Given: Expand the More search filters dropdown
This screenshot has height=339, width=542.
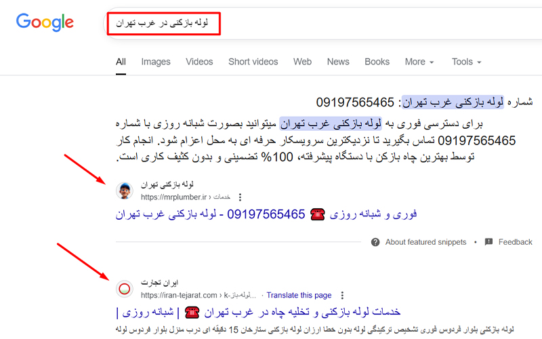Looking at the screenshot, I should click(419, 62).
